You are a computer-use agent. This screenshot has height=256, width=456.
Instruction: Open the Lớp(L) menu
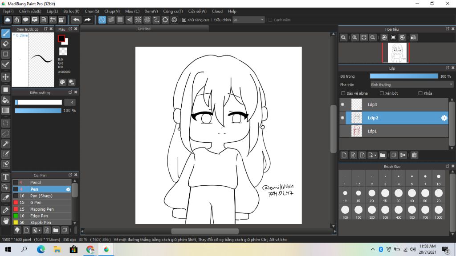(x=53, y=11)
